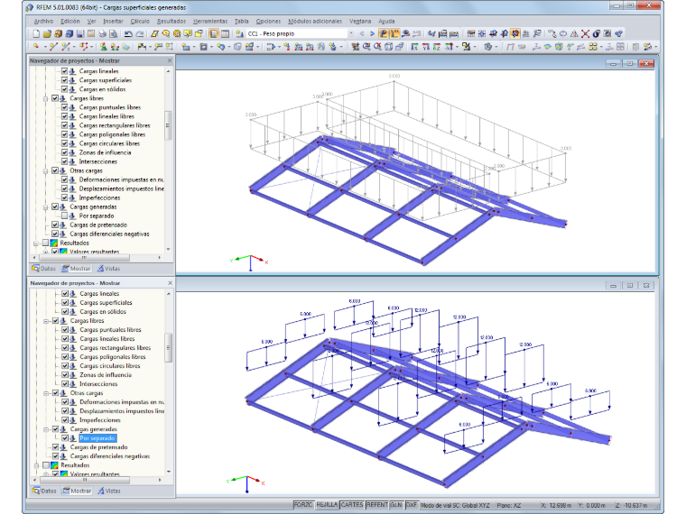
Task: Uncheck Por separado in lower navigator
Action: (65, 438)
